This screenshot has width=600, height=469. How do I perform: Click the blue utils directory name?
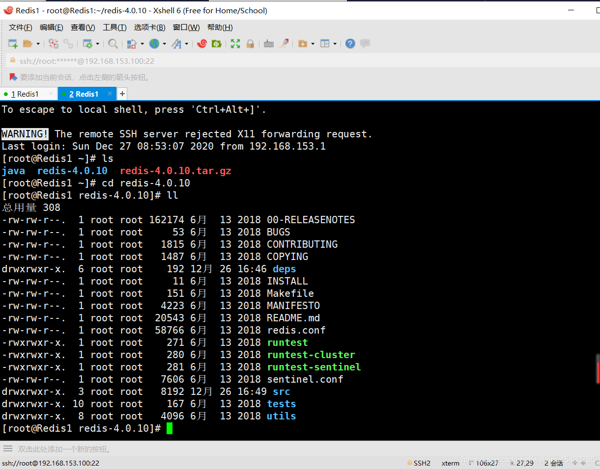[282, 416]
